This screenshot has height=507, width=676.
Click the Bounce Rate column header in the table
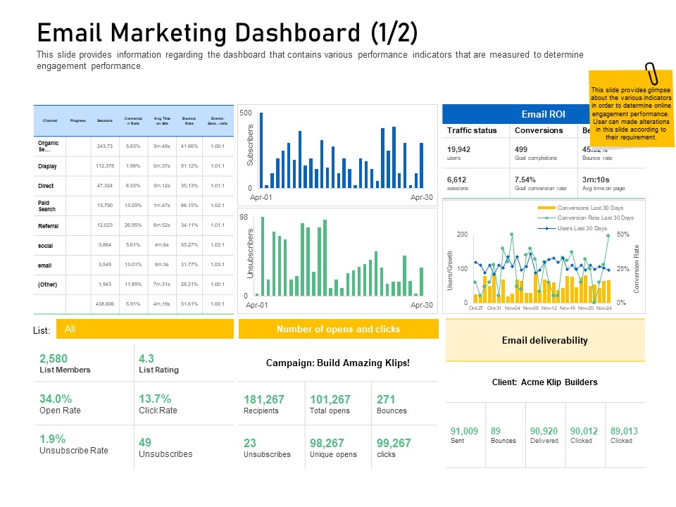(189, 120)
